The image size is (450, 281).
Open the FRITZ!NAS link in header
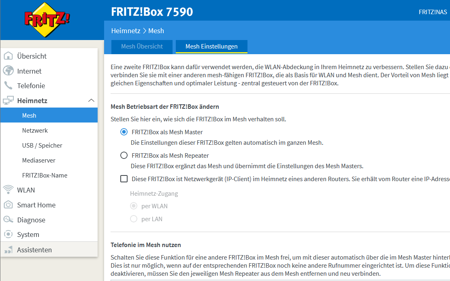click(433, 12)
